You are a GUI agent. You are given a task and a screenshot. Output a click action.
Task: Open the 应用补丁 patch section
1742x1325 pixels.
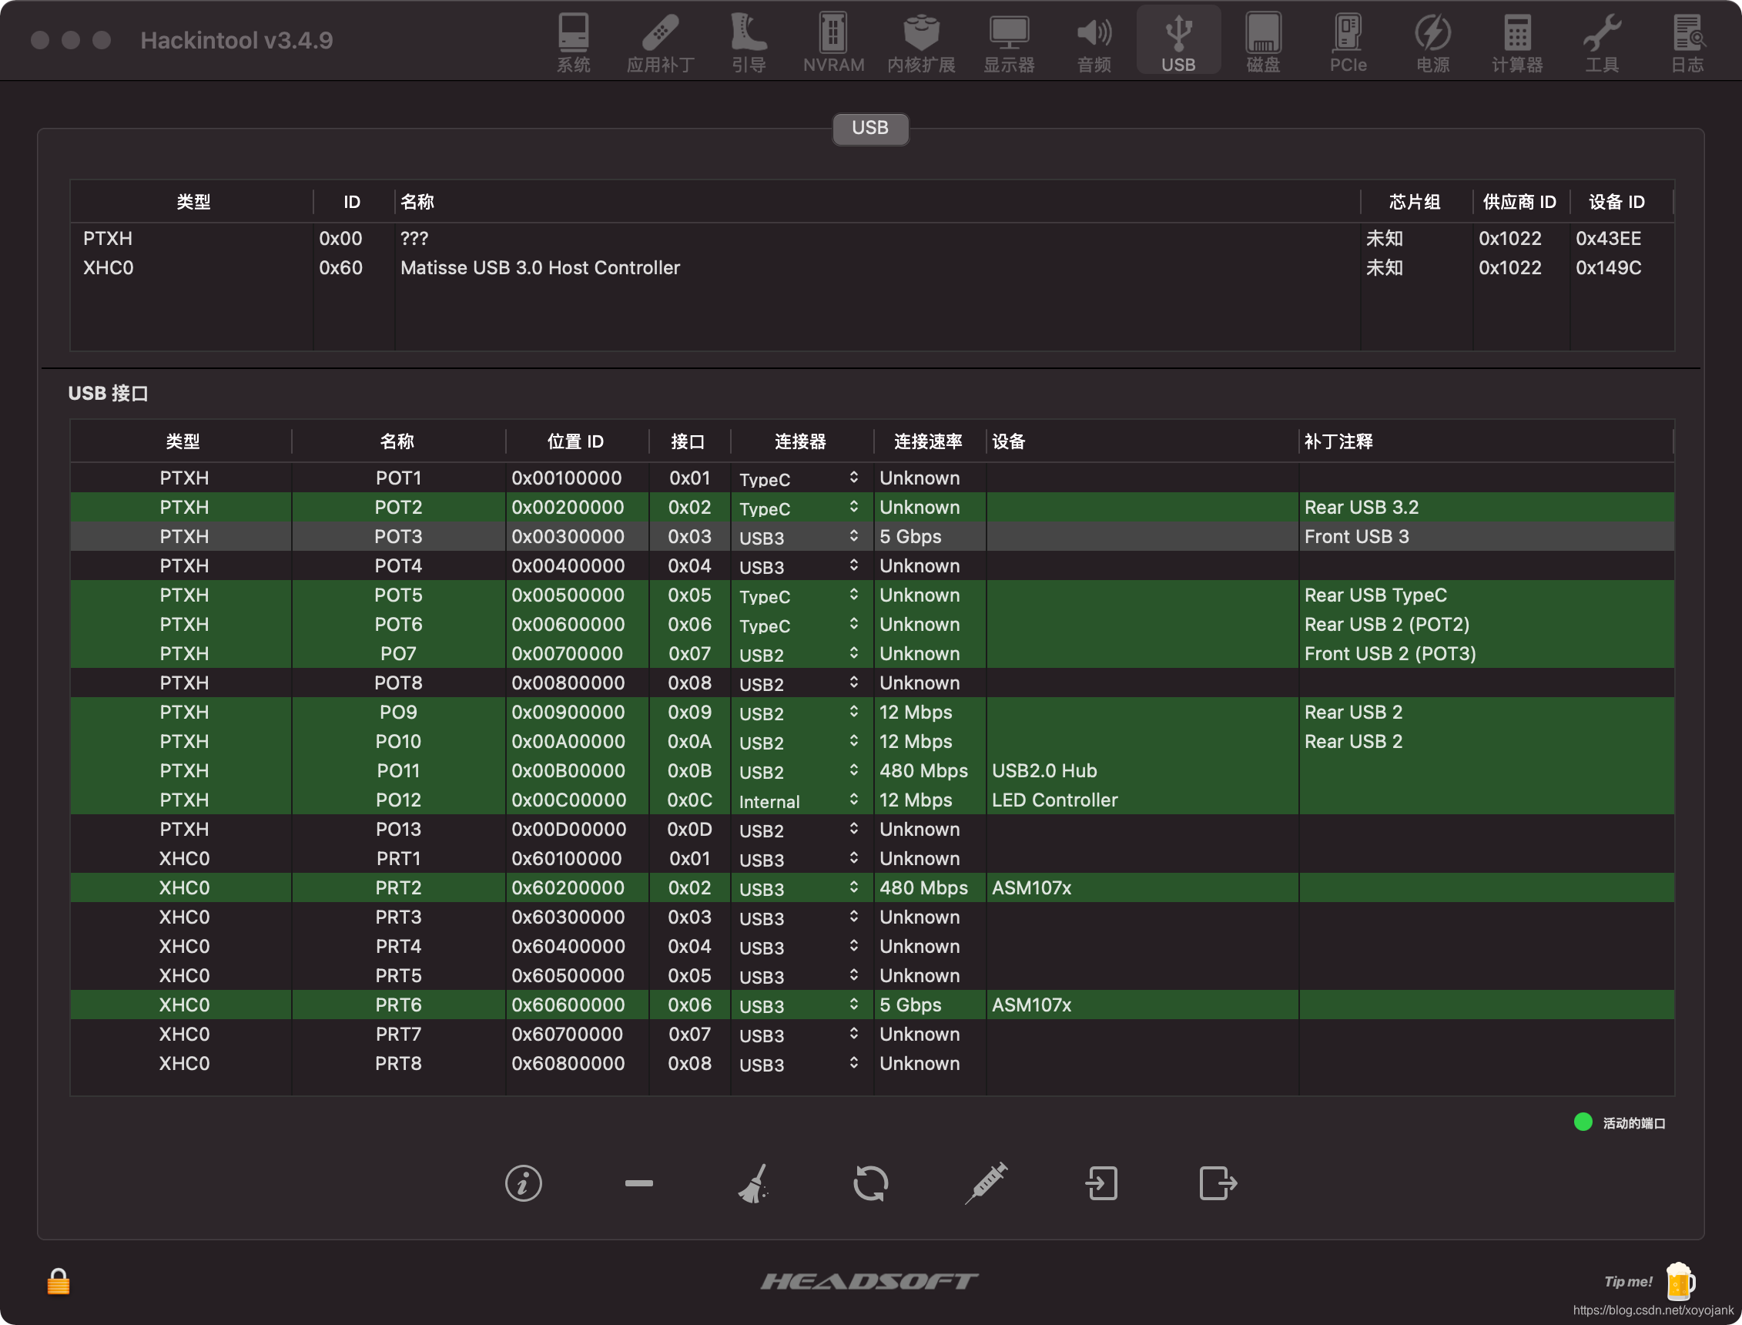[661, 42]
